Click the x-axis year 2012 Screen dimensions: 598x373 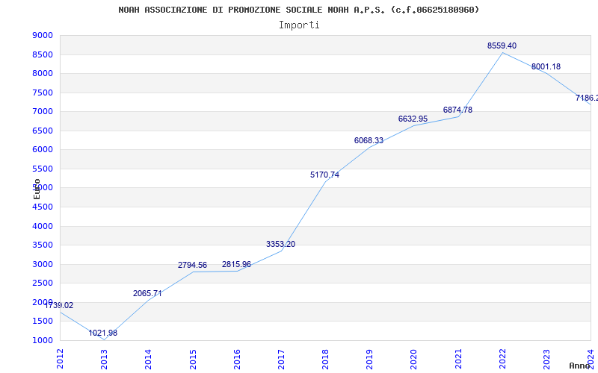point(60,359)
